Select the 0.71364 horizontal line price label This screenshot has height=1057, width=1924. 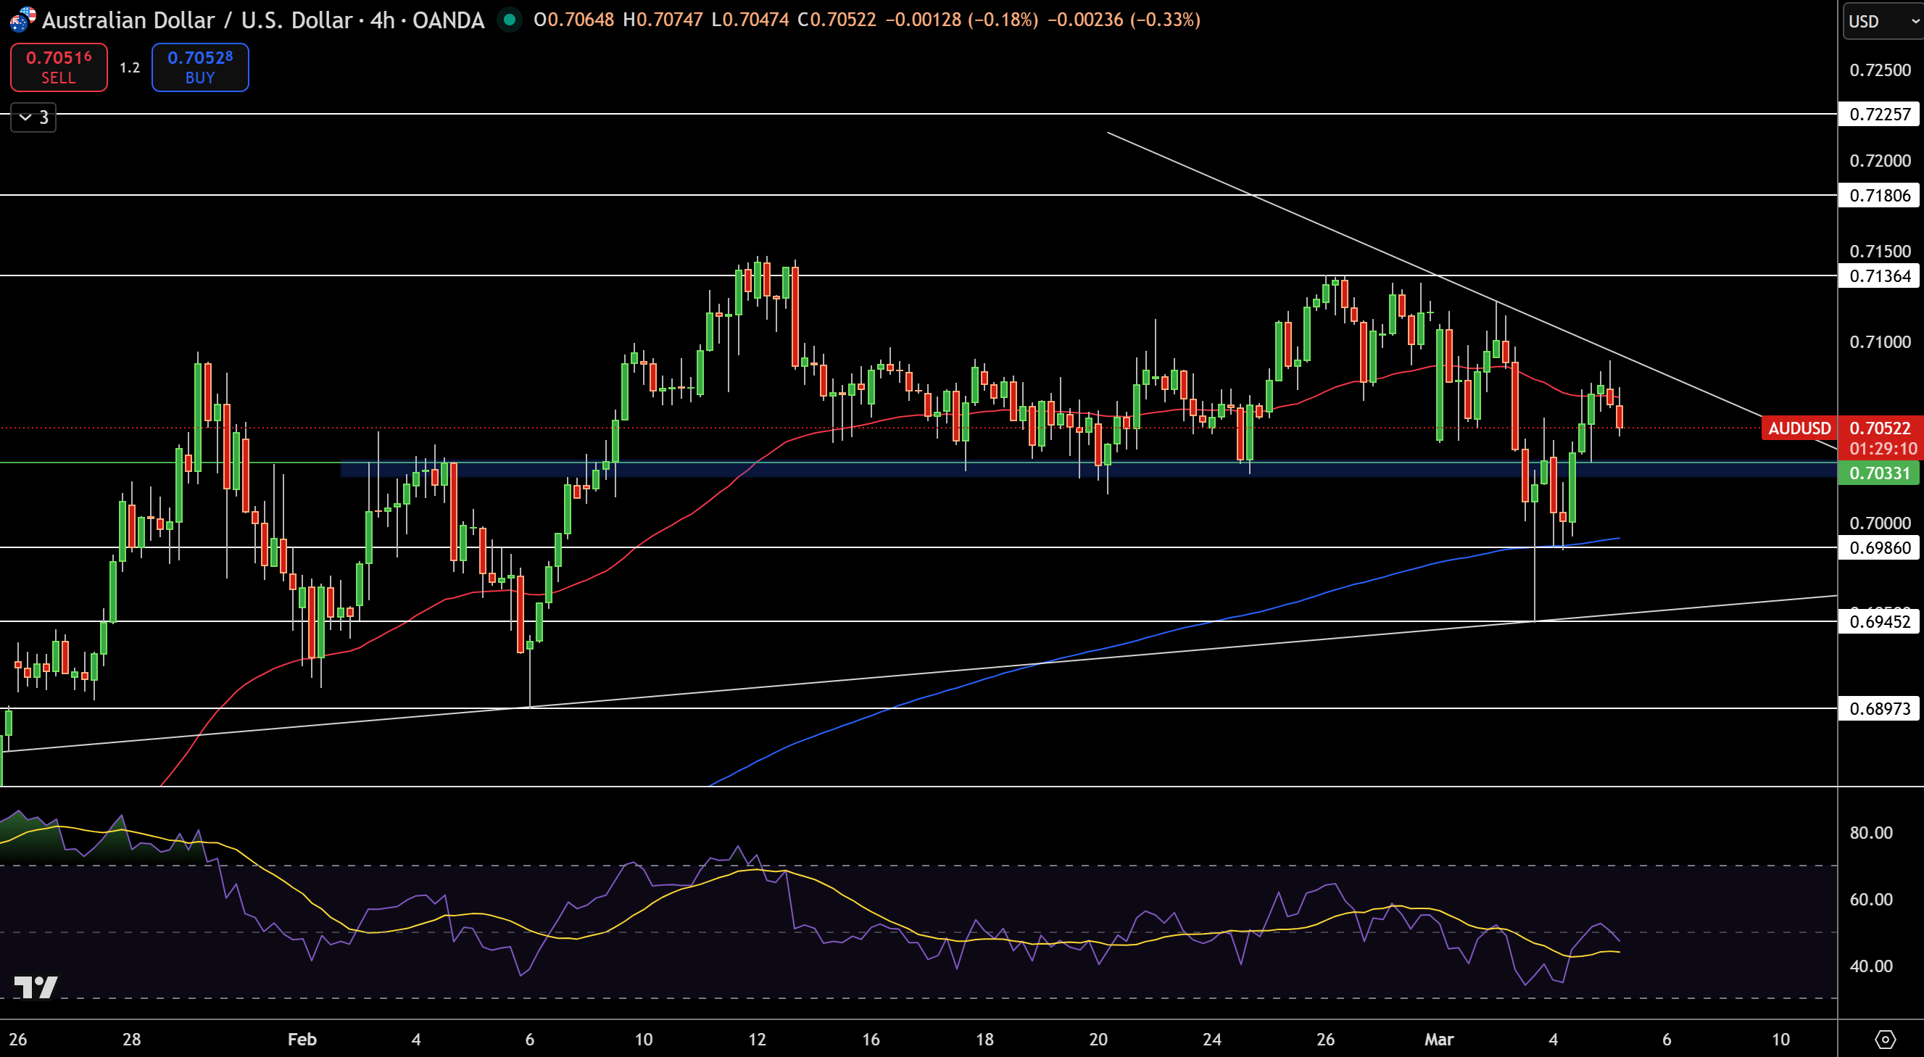click(1879, 276)
